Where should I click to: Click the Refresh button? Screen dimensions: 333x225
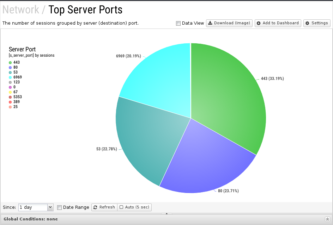click(x=104, y=207)
